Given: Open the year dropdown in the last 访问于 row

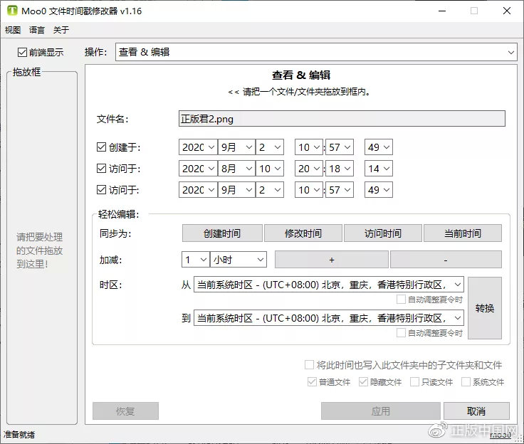Looking at the screenshot, I should tap(198, 190).
